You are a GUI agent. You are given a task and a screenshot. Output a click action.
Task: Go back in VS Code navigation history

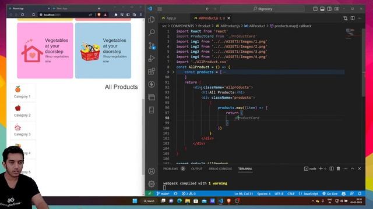click(x=207, y=9)
